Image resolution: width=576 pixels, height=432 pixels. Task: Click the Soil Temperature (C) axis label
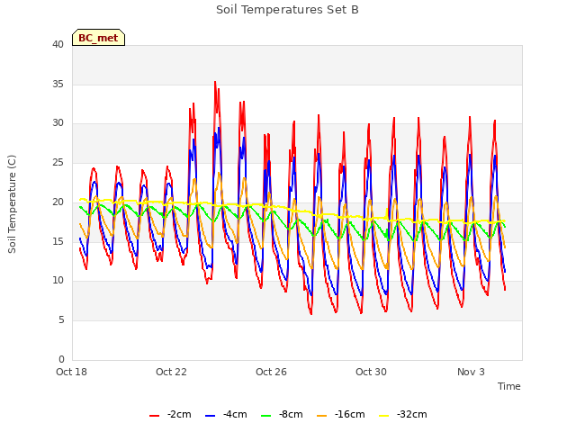click(x=12, y=204)
